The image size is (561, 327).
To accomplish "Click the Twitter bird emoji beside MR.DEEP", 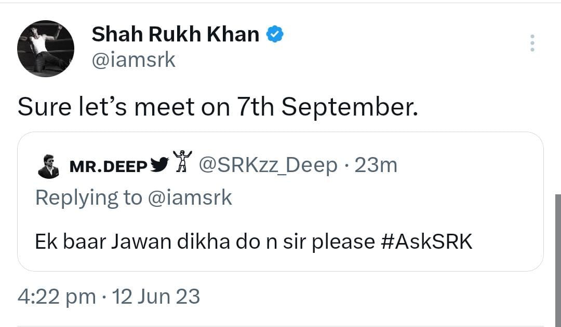I will pyautogui.click(x=159, y=165).
